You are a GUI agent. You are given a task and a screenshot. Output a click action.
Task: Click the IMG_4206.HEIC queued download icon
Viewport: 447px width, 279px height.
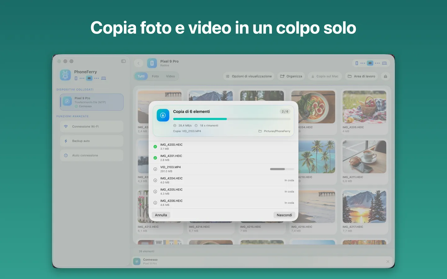[x=155, y=203]
